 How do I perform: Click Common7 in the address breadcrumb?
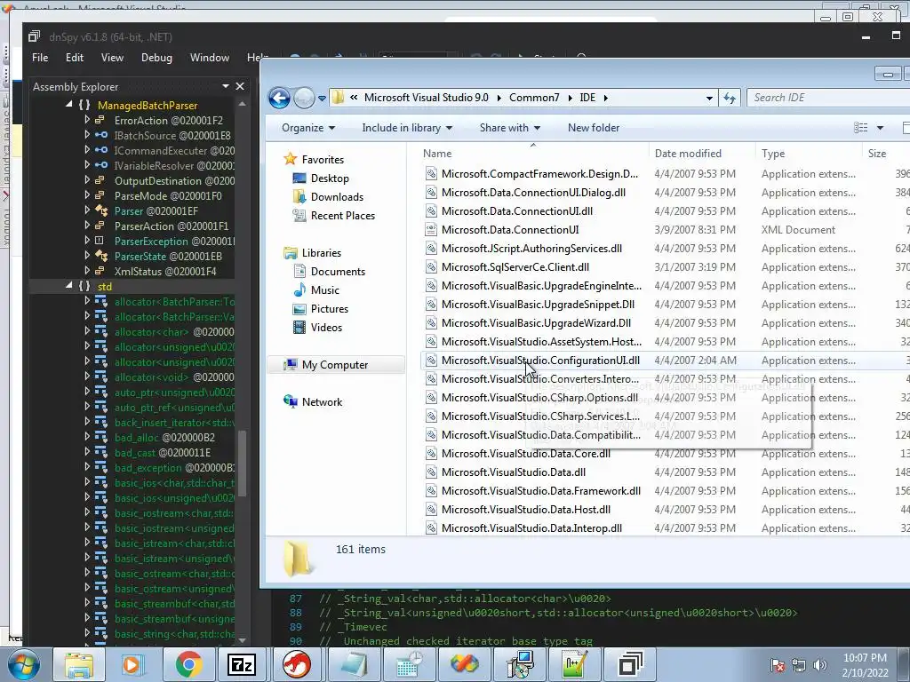(x=534, y=98)
